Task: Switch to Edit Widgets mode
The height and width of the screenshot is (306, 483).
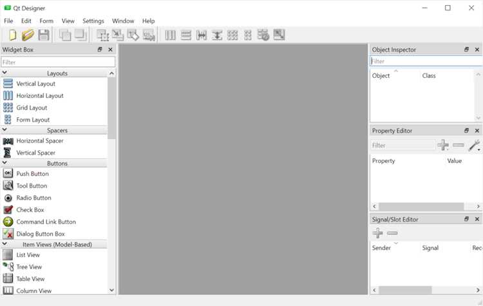Action: (x=102, y=35)
